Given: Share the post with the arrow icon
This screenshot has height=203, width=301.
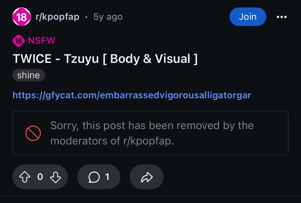Looking at the screenshot, I should coord(147,177).
